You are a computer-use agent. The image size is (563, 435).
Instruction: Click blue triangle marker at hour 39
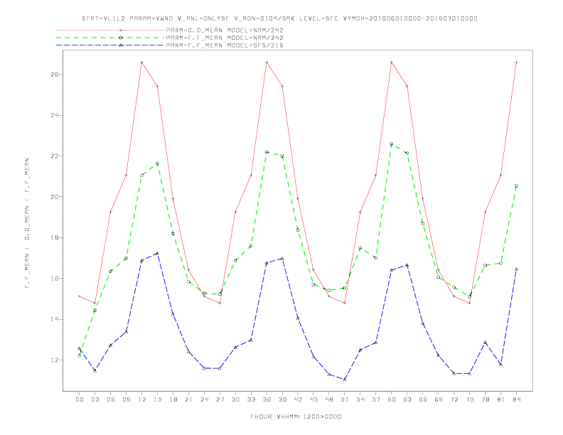282,259
